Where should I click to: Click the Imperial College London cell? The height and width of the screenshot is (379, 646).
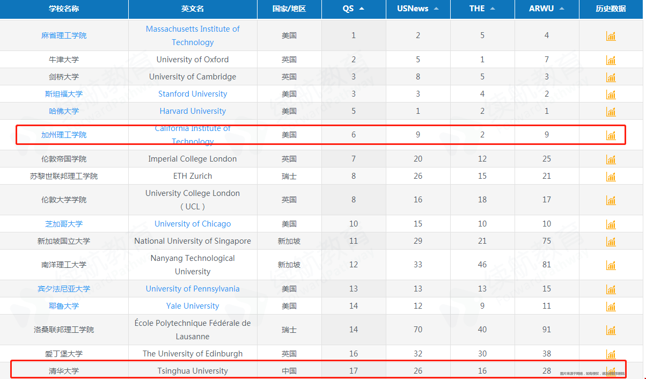point(193,159)
